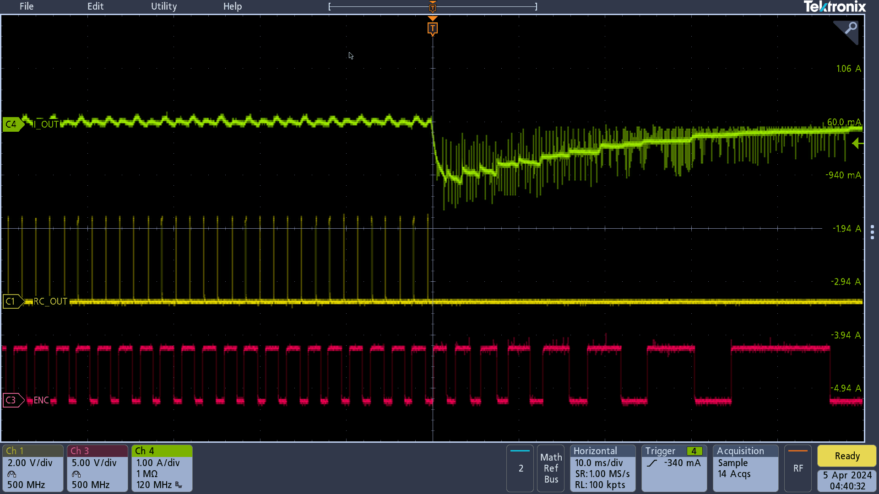Click the Ch 3 5.00 V/div settings
This screenshot has height=494, width=879.
pyautogui.click(x=97, y=467)
